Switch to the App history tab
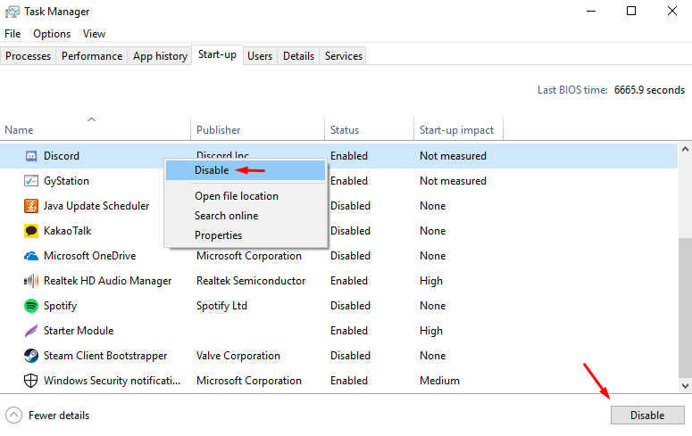The height and width of the screenshot is (436, 692). (160, 56)
